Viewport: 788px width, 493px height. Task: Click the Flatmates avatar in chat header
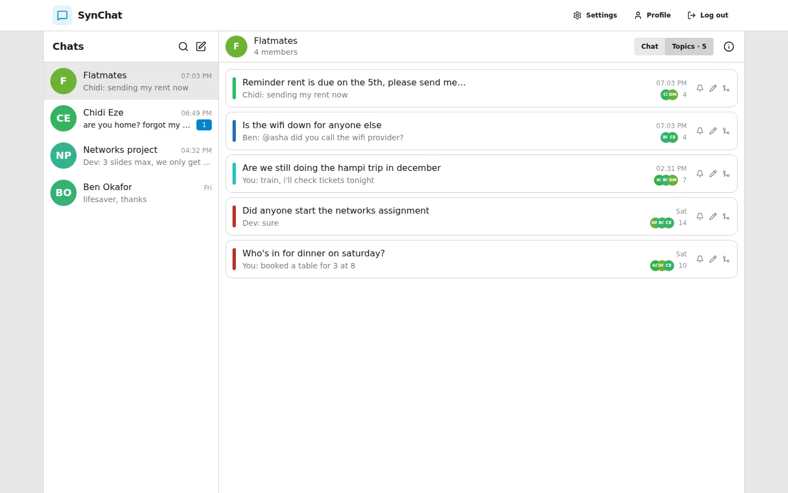pyautogui.click(x=236, y=47)
